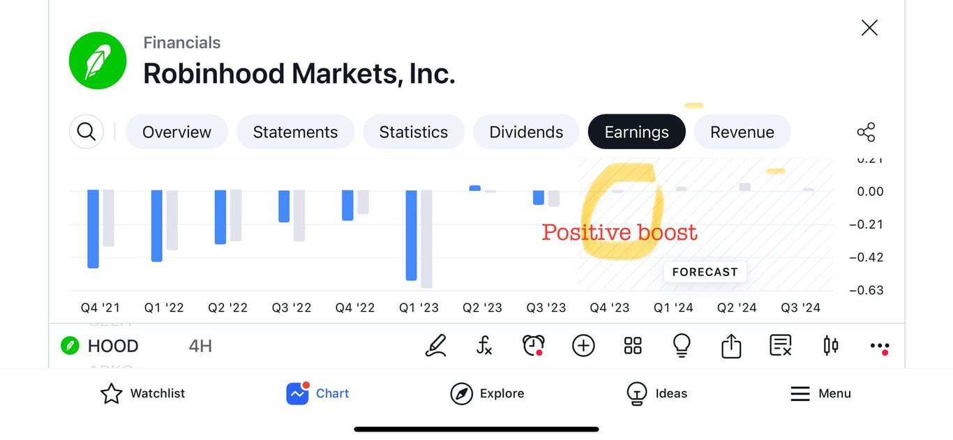Select the Revenue tab

pyautogui.click(x=742, y=132)
